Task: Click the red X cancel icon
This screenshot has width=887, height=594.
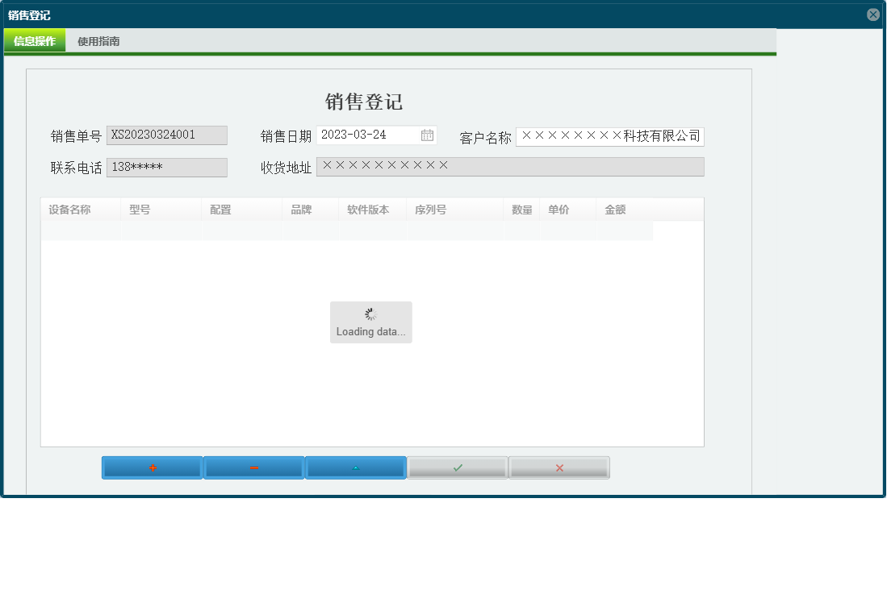Action: click(x=559, y=467)
